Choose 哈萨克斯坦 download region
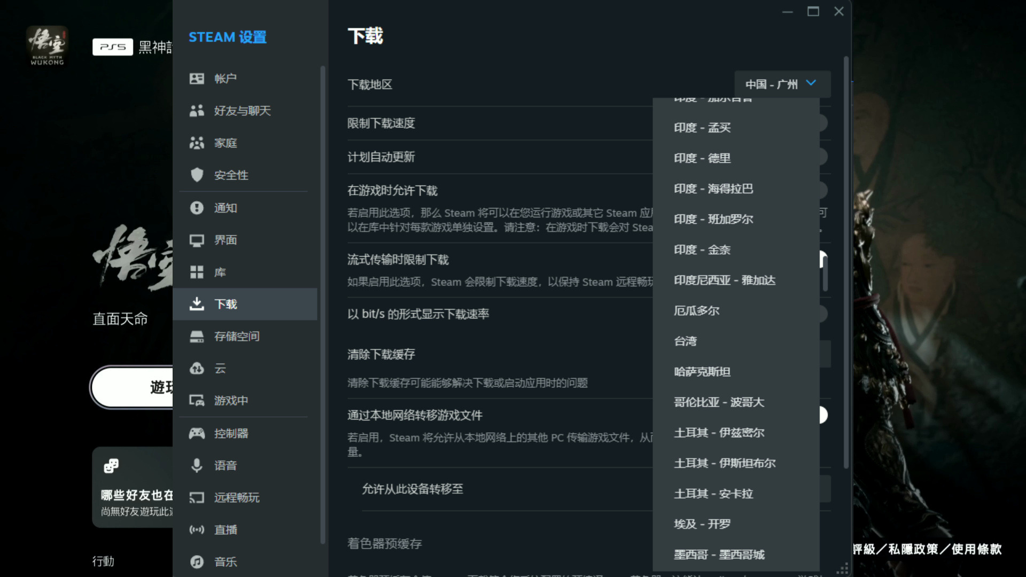The width and height of the screenshot is (1026, 577). (x=736, y=371)
